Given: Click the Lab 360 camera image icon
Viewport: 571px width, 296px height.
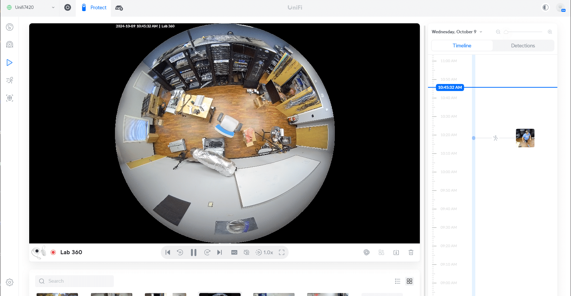Looking at the screenshot, I should pos(39,252).
